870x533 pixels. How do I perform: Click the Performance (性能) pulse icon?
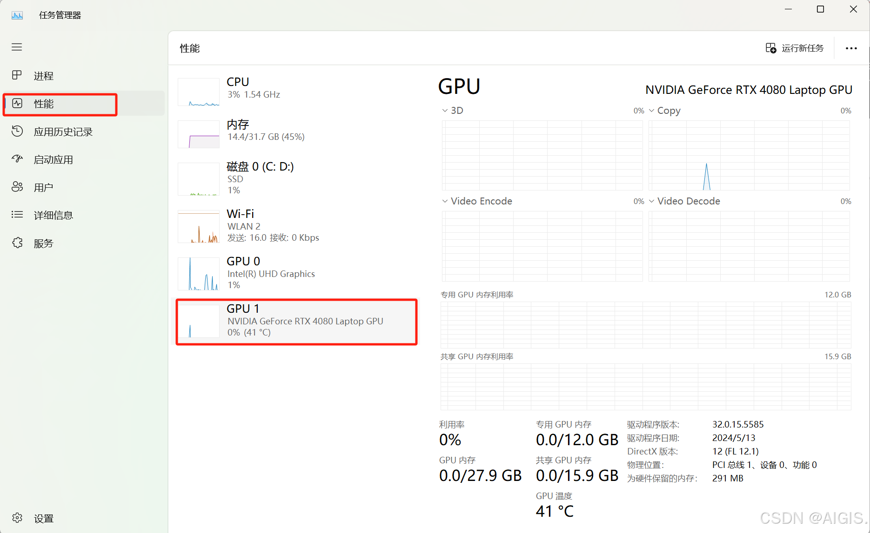17,103
